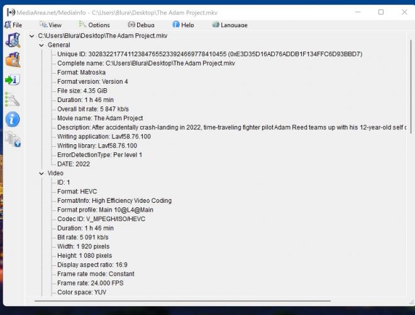The image size is (415, 315).
Task: Open the Help menu
Action: coord(183,25)
